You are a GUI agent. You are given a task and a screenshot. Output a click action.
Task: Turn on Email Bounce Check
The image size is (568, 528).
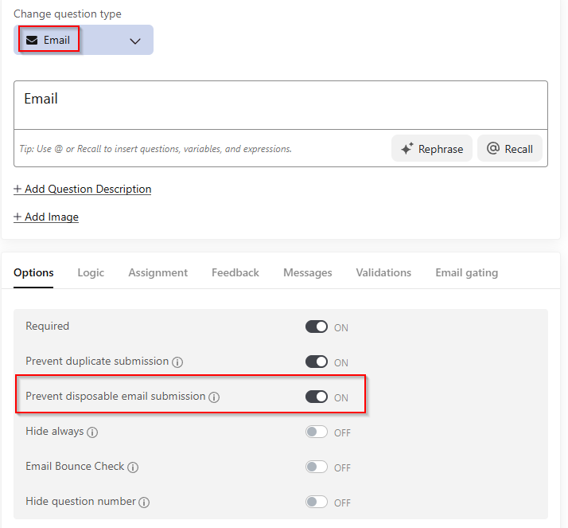point(317,467)
